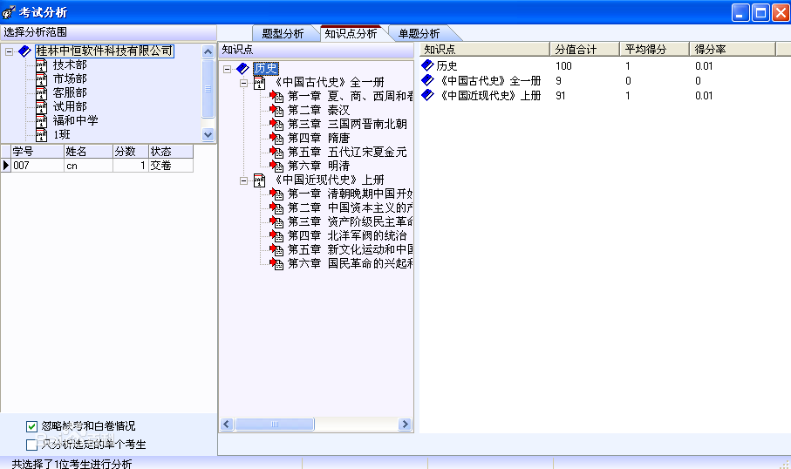Screen dimensions: 791x469
Task: Click the book icon in 历史 result row
Action: pyautogui.click(x=428, y=65)
